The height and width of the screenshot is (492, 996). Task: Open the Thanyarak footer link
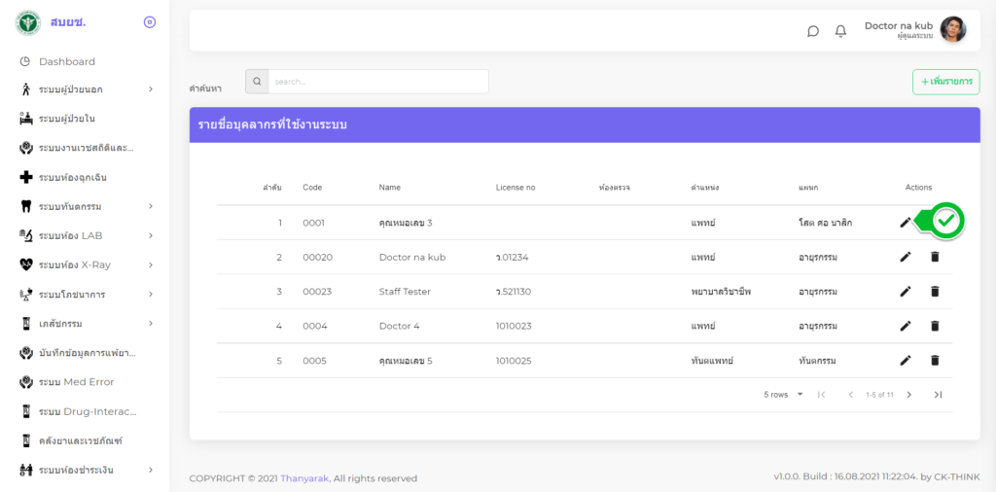coord(304,478)
